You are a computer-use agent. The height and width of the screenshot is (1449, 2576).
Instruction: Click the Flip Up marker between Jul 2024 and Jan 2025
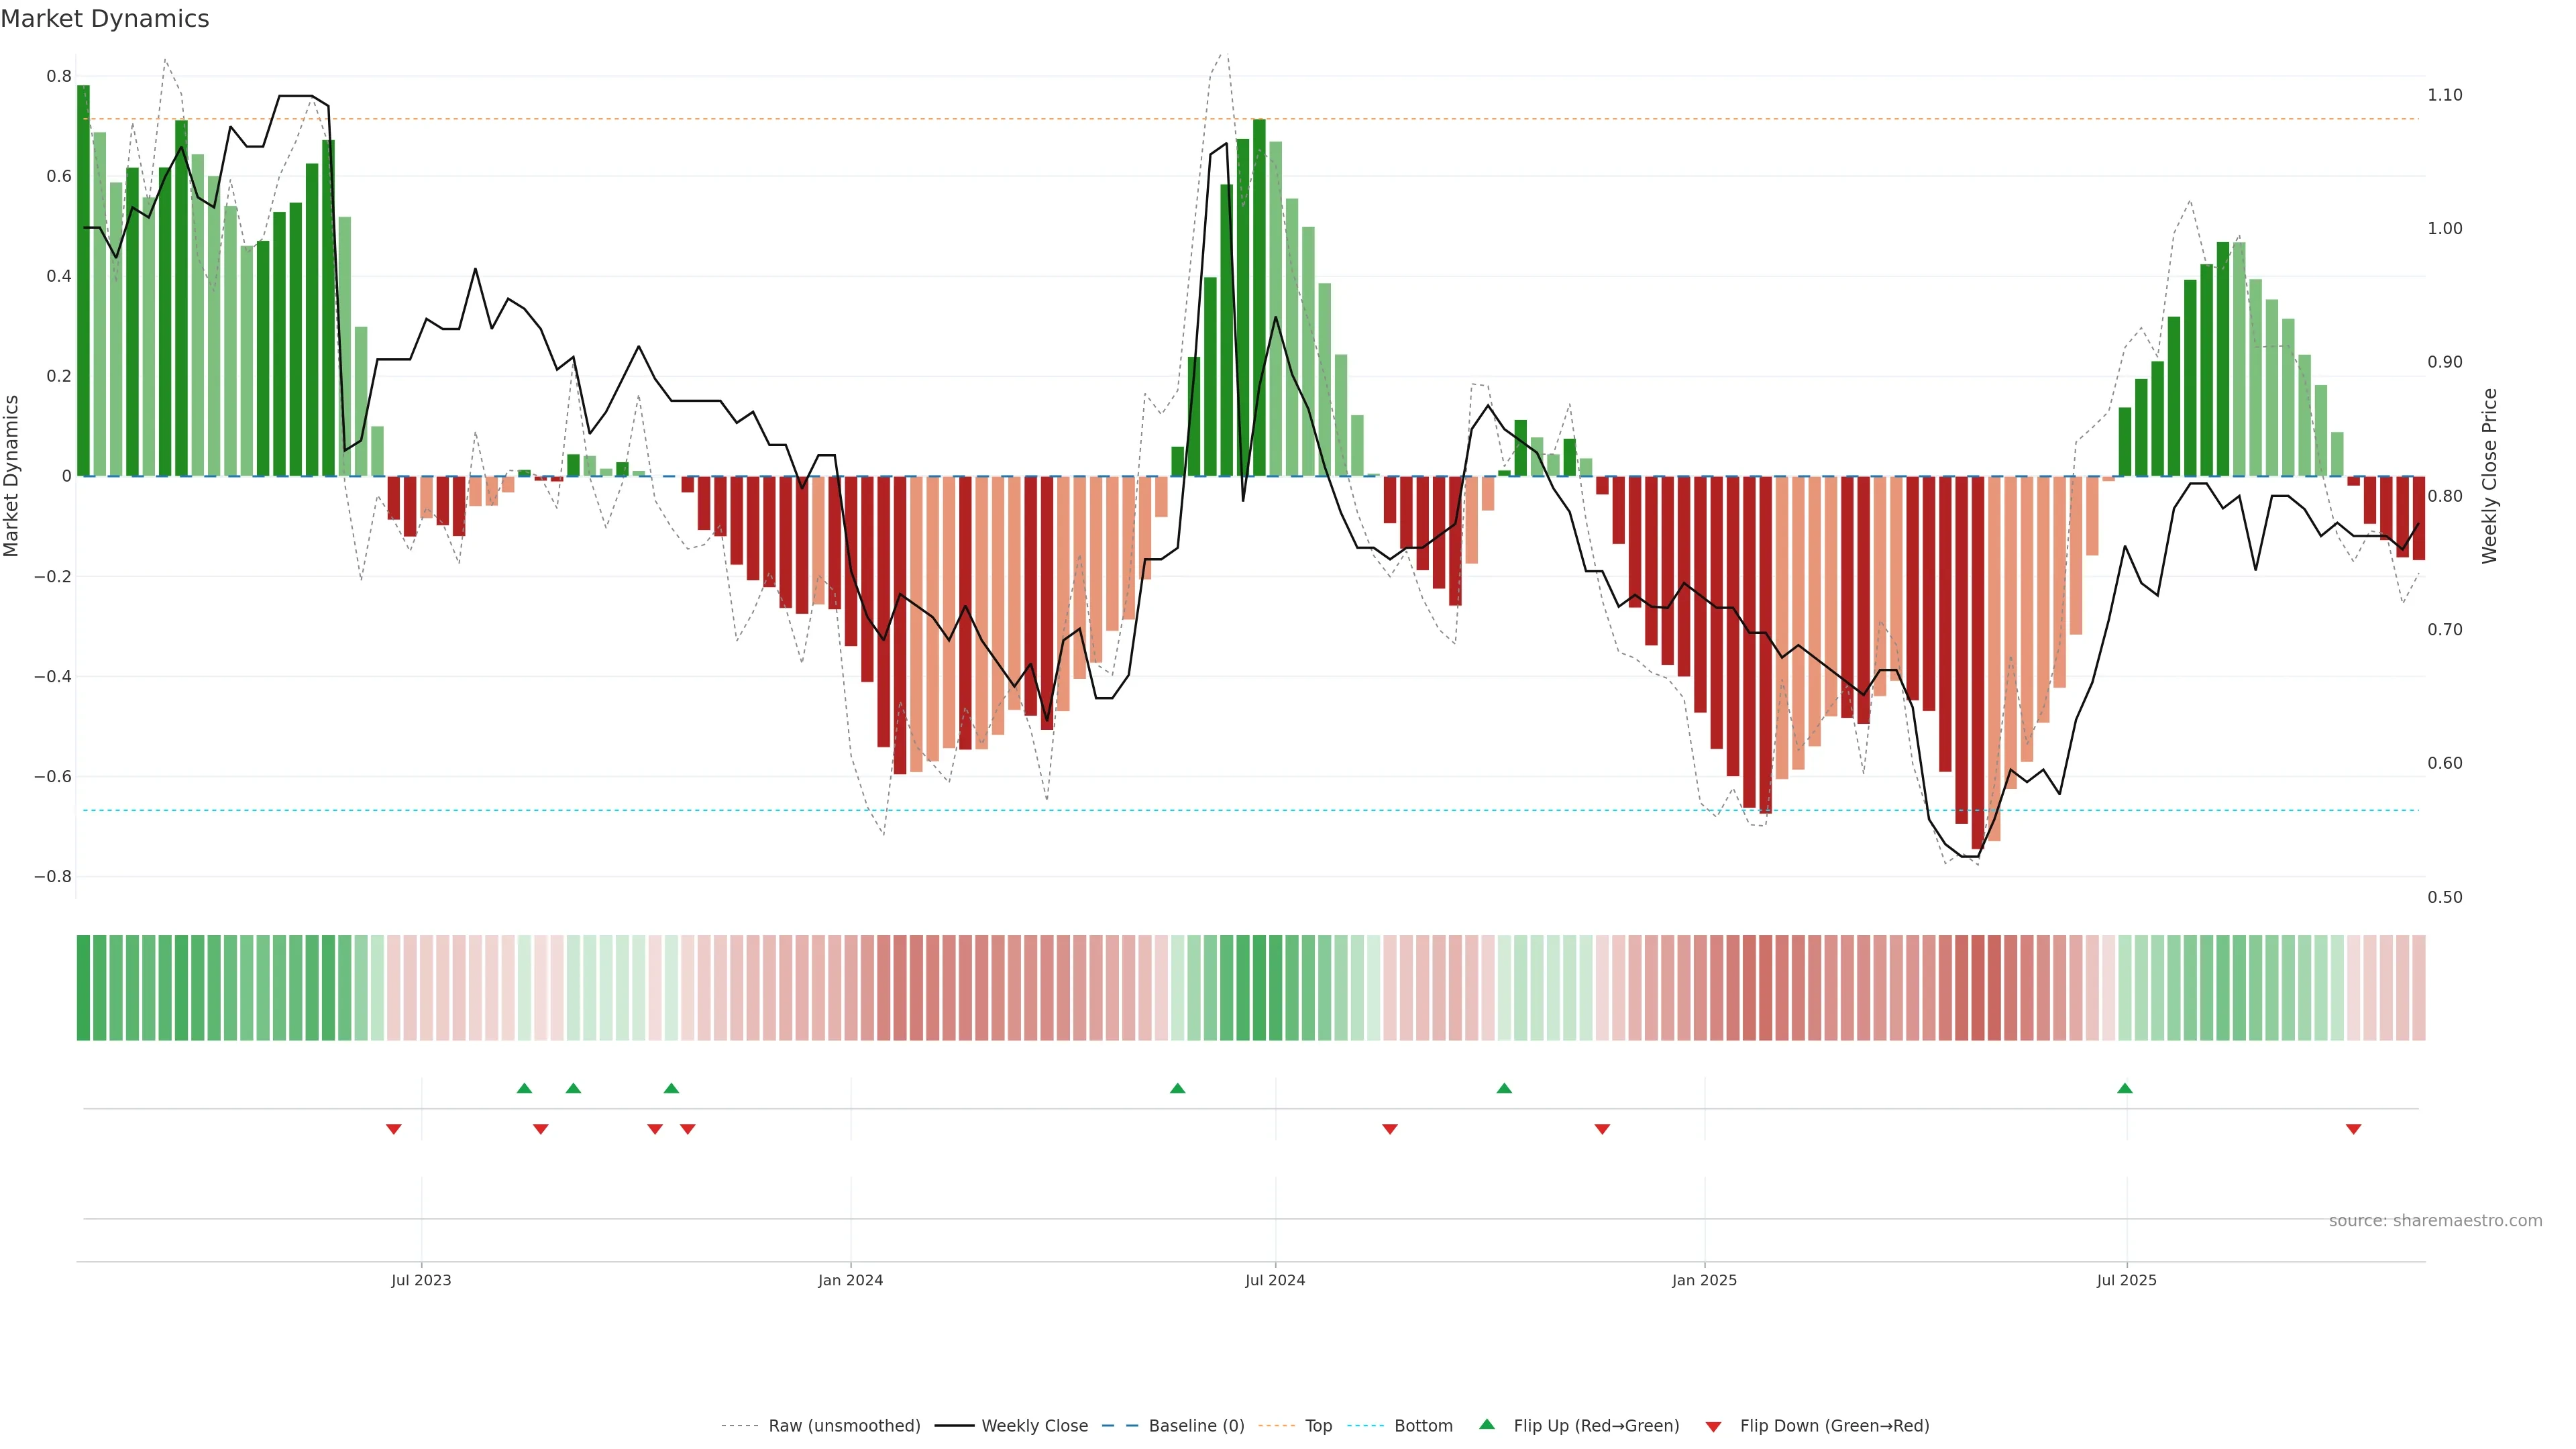click(x=1504, y=1088)
